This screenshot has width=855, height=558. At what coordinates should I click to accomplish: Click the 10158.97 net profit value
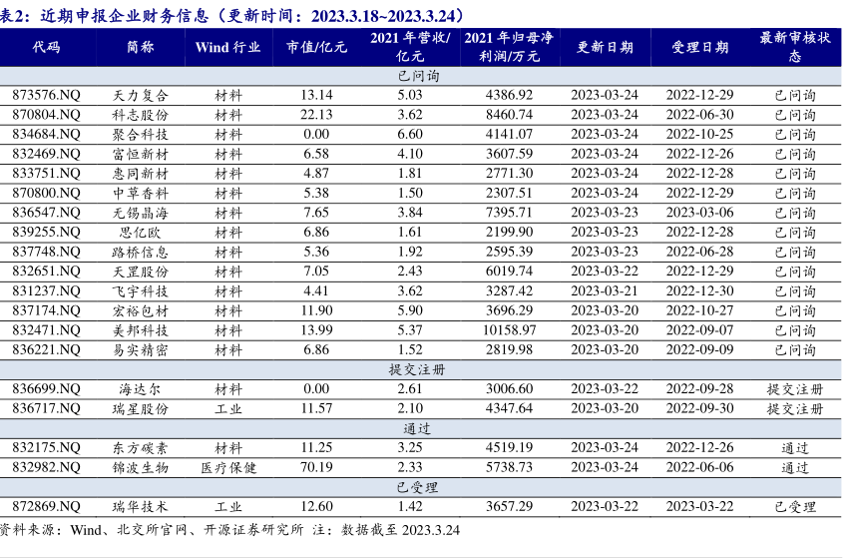tap(509, 329)
